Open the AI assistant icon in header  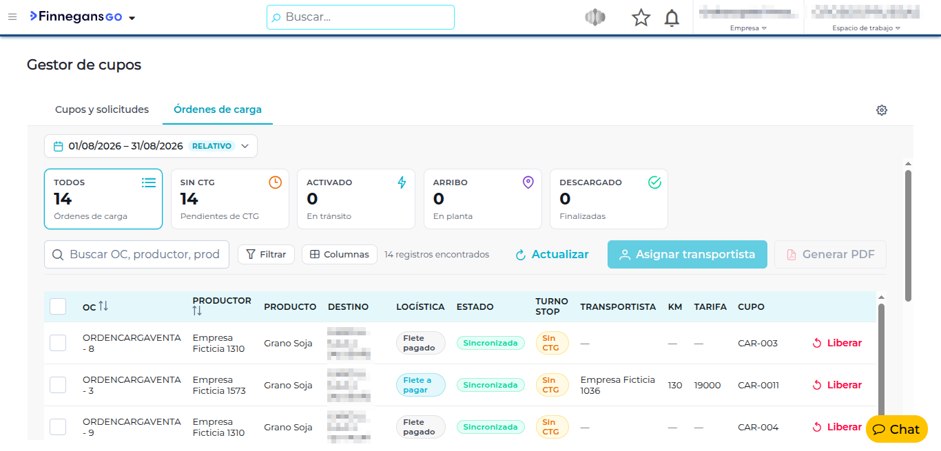click(595, 18)
